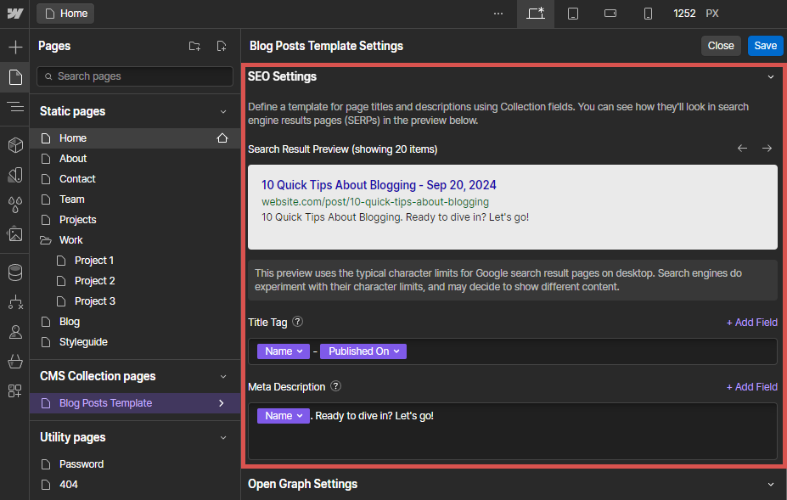Open the Logic flows panel
The width and height of the screenshot is (787, 500).
tap(15, 302)
